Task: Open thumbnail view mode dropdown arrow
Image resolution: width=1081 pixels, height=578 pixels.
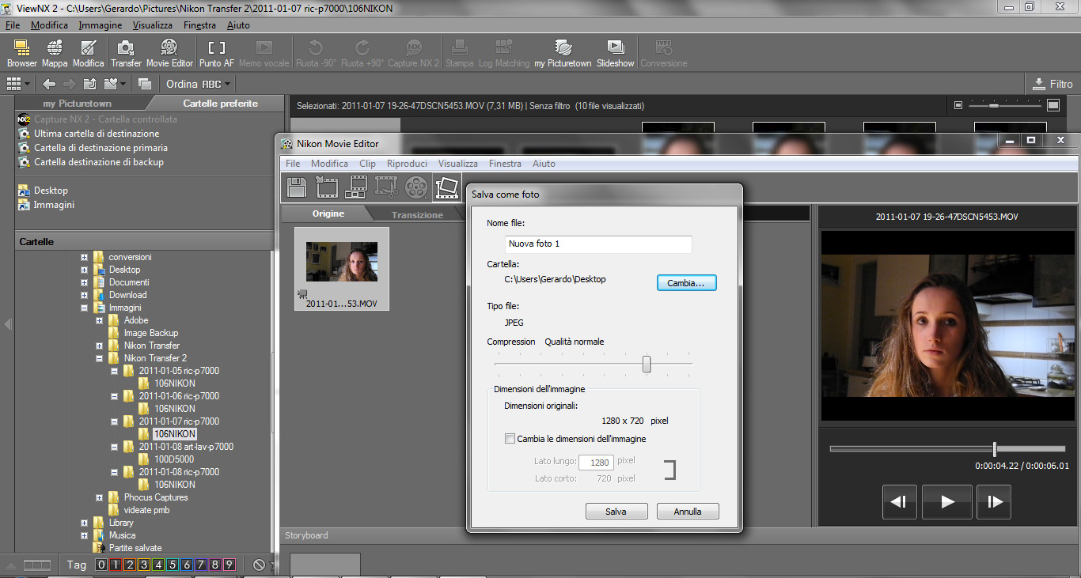Action: click(x=28, y=84)
